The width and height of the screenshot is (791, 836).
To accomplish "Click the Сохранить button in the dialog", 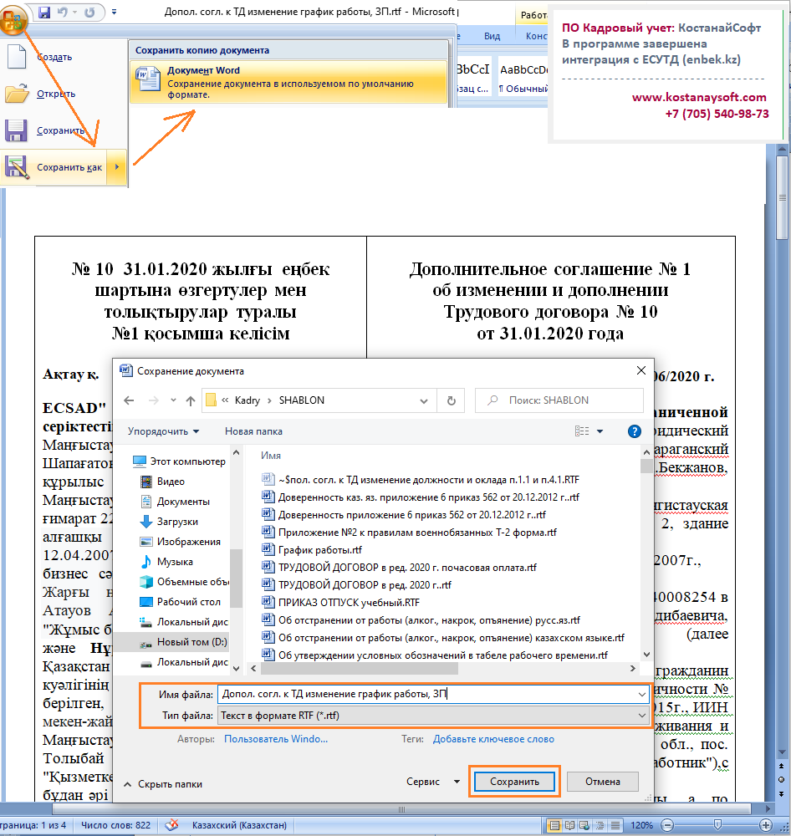I will pos(515,782).
